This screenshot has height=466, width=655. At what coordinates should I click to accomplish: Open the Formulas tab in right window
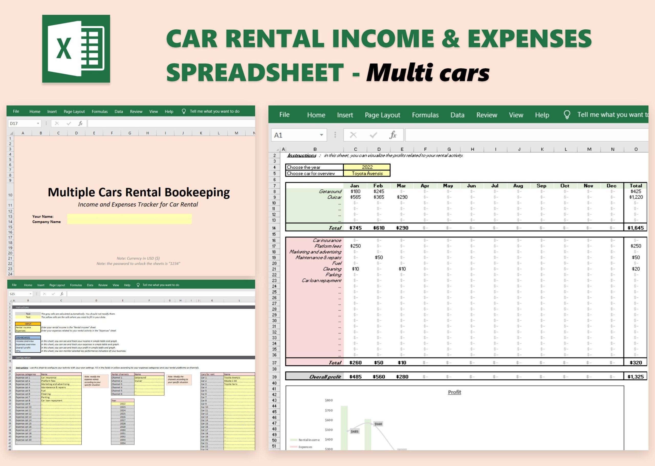click(x=425, y=115)
